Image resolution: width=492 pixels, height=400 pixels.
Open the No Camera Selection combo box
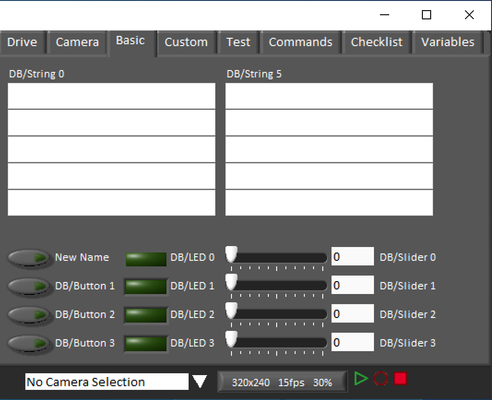(107, 382)
